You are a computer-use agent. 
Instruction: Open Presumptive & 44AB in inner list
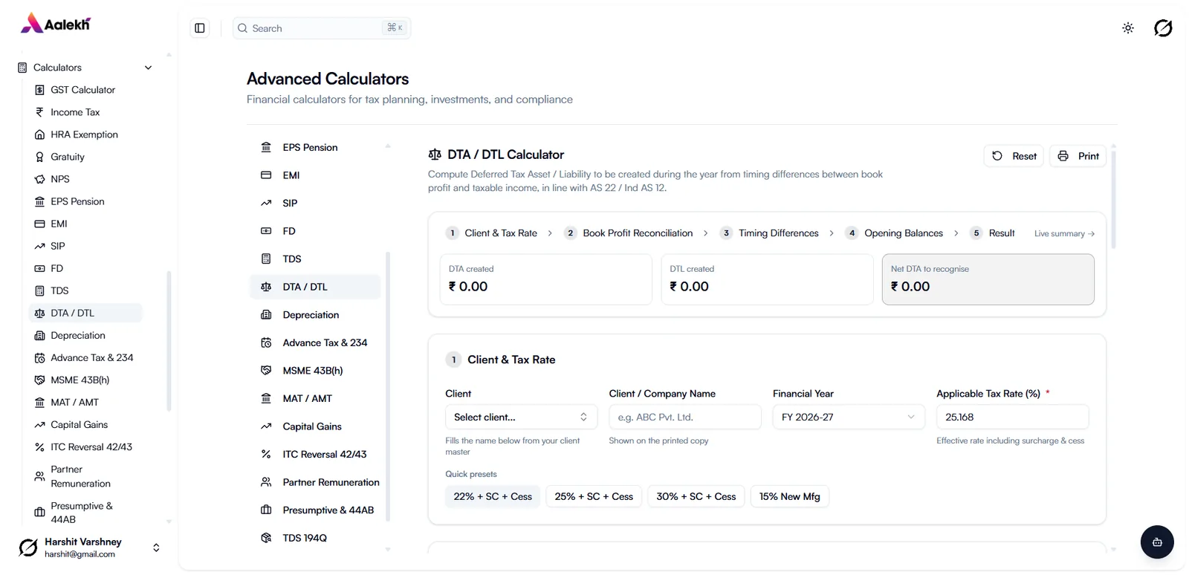tap(315, 510)
